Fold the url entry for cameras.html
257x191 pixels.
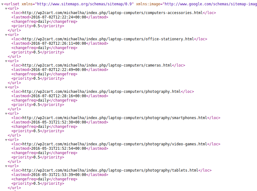click(6, 61)
